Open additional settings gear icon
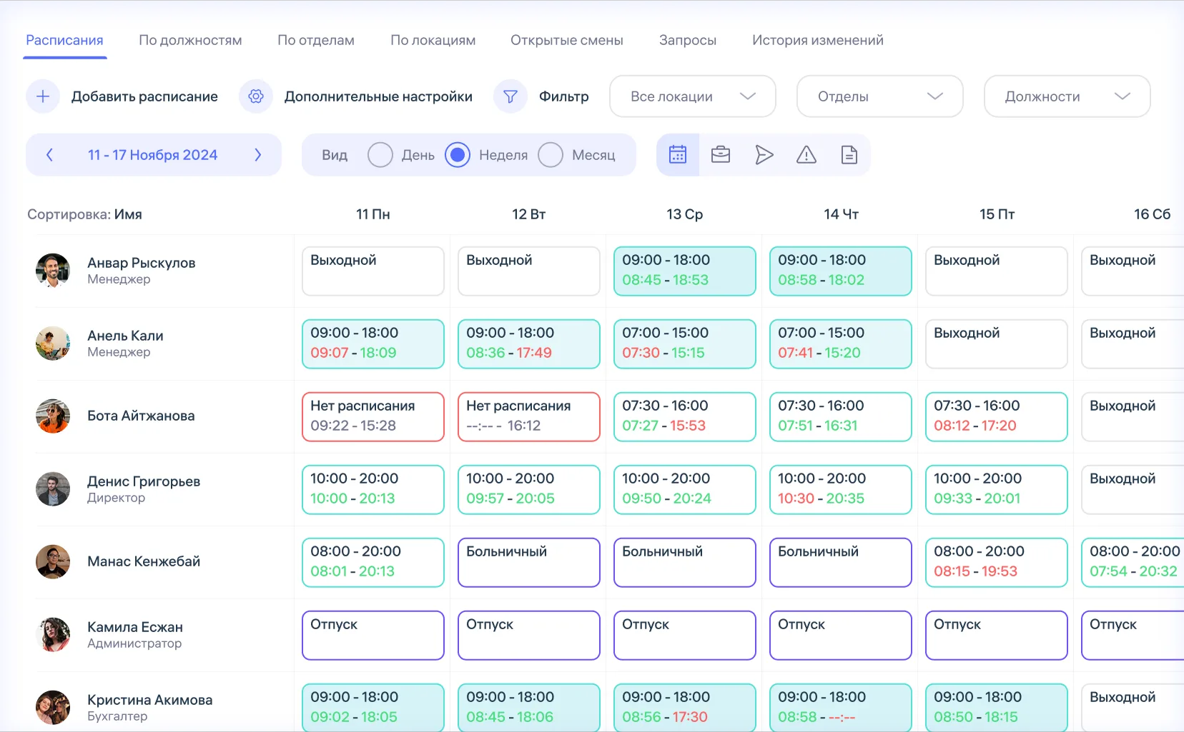 pyautogui.click(x=256, y=96)
